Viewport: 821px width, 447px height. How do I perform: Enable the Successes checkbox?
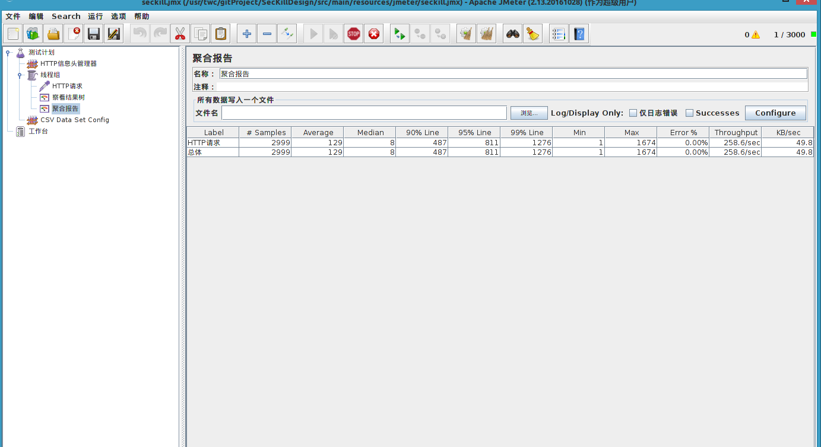689,113
